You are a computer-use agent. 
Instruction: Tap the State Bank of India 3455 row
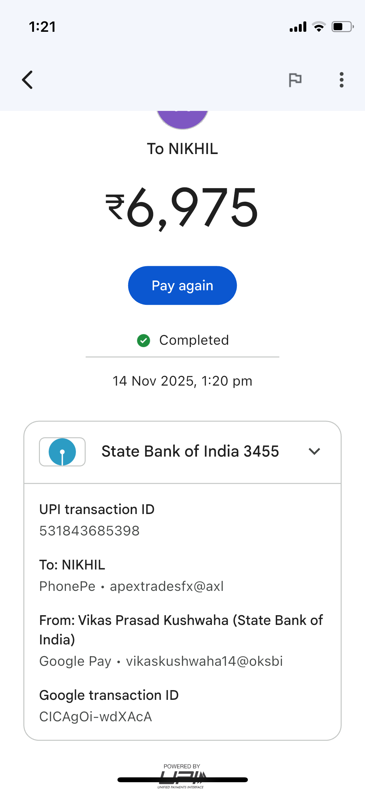coord(190,451)
